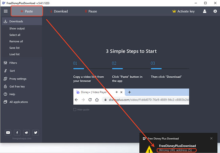Open Filters in the sidebar

13,63
